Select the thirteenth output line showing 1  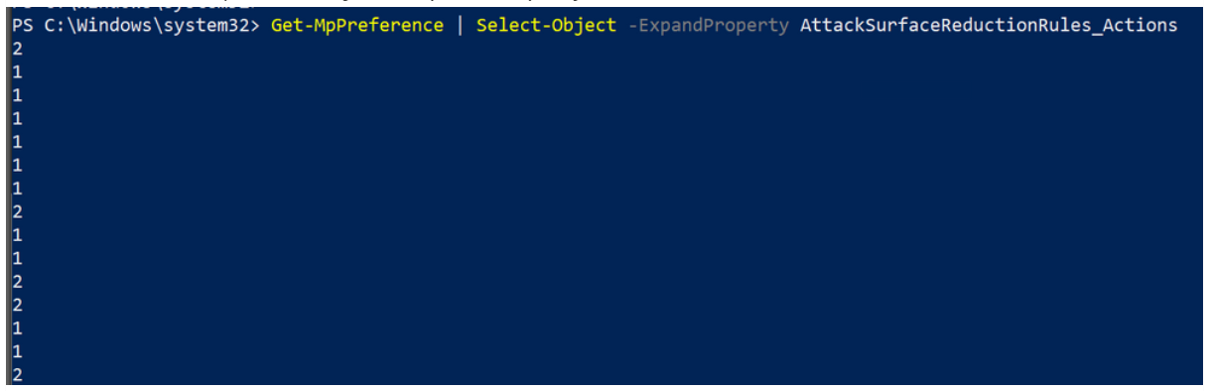(x=17, y=328)
